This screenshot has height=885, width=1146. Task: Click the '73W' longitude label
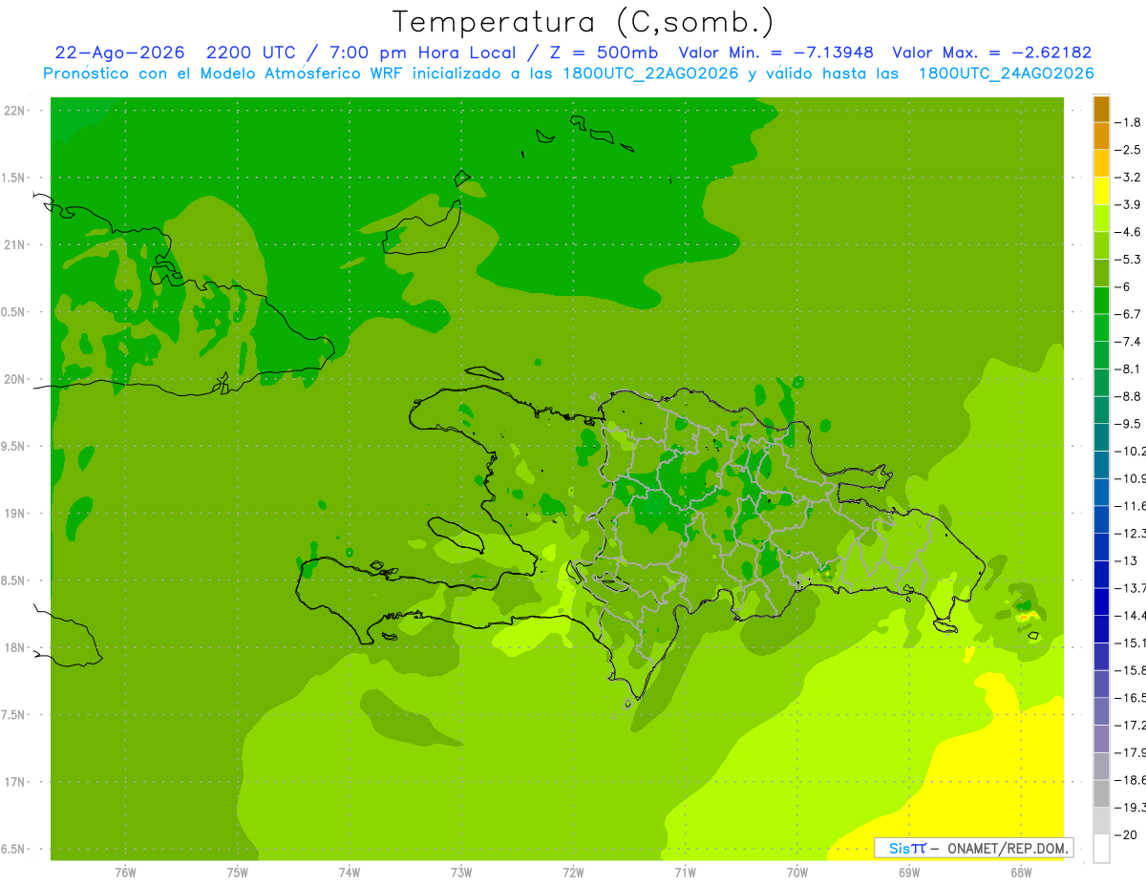point(461,872)
